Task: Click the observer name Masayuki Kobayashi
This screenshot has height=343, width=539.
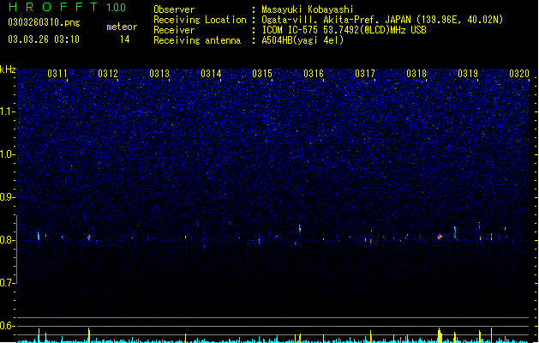Action: click(308, 9)
